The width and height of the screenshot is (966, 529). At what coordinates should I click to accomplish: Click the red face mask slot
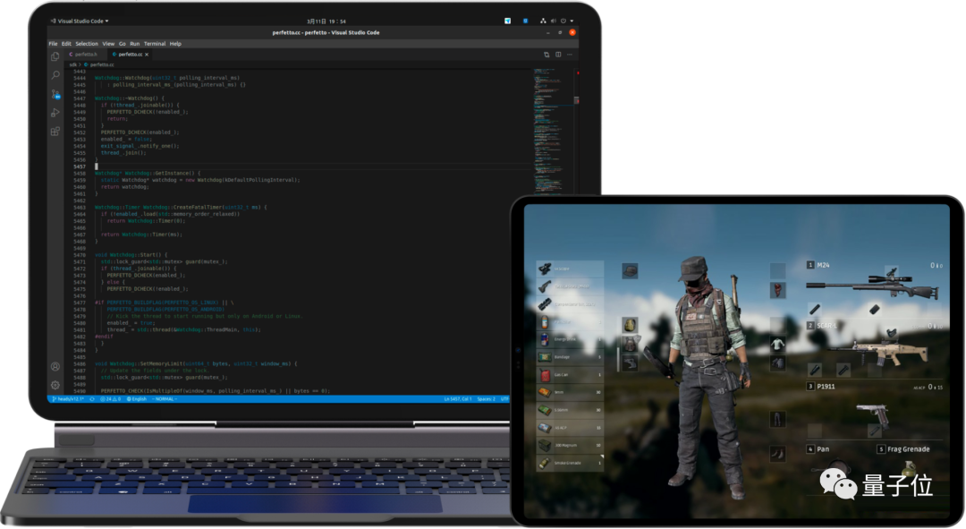pos(777,290)
